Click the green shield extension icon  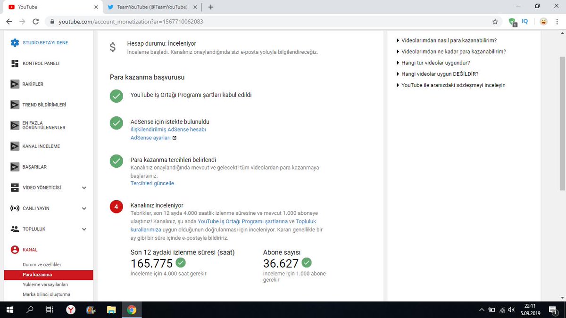coord(513,22)
